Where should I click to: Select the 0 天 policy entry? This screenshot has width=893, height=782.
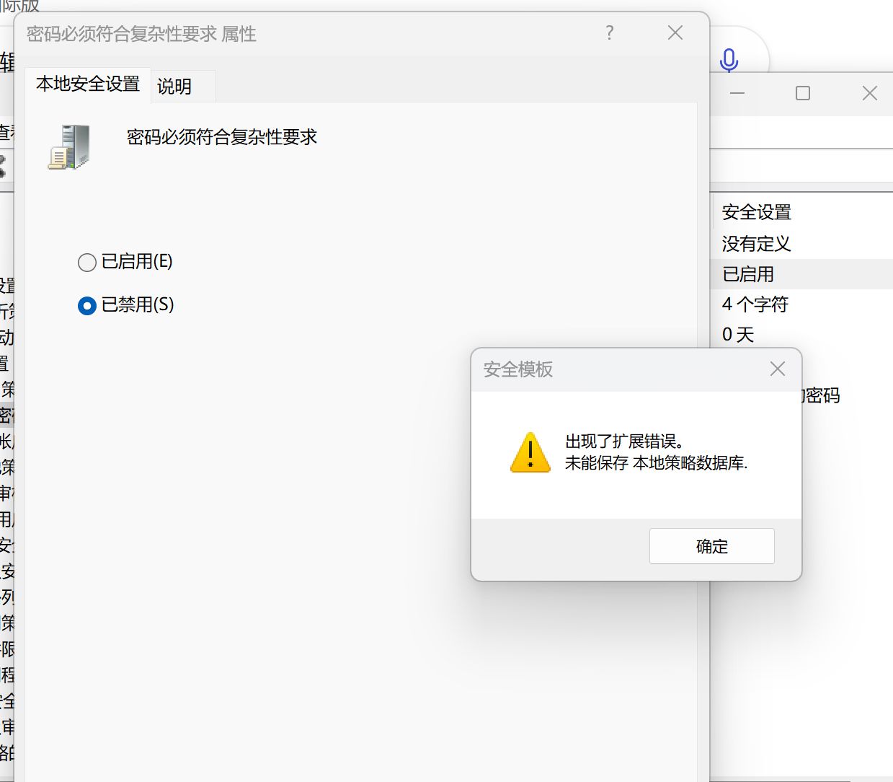[x=737, y=335]
